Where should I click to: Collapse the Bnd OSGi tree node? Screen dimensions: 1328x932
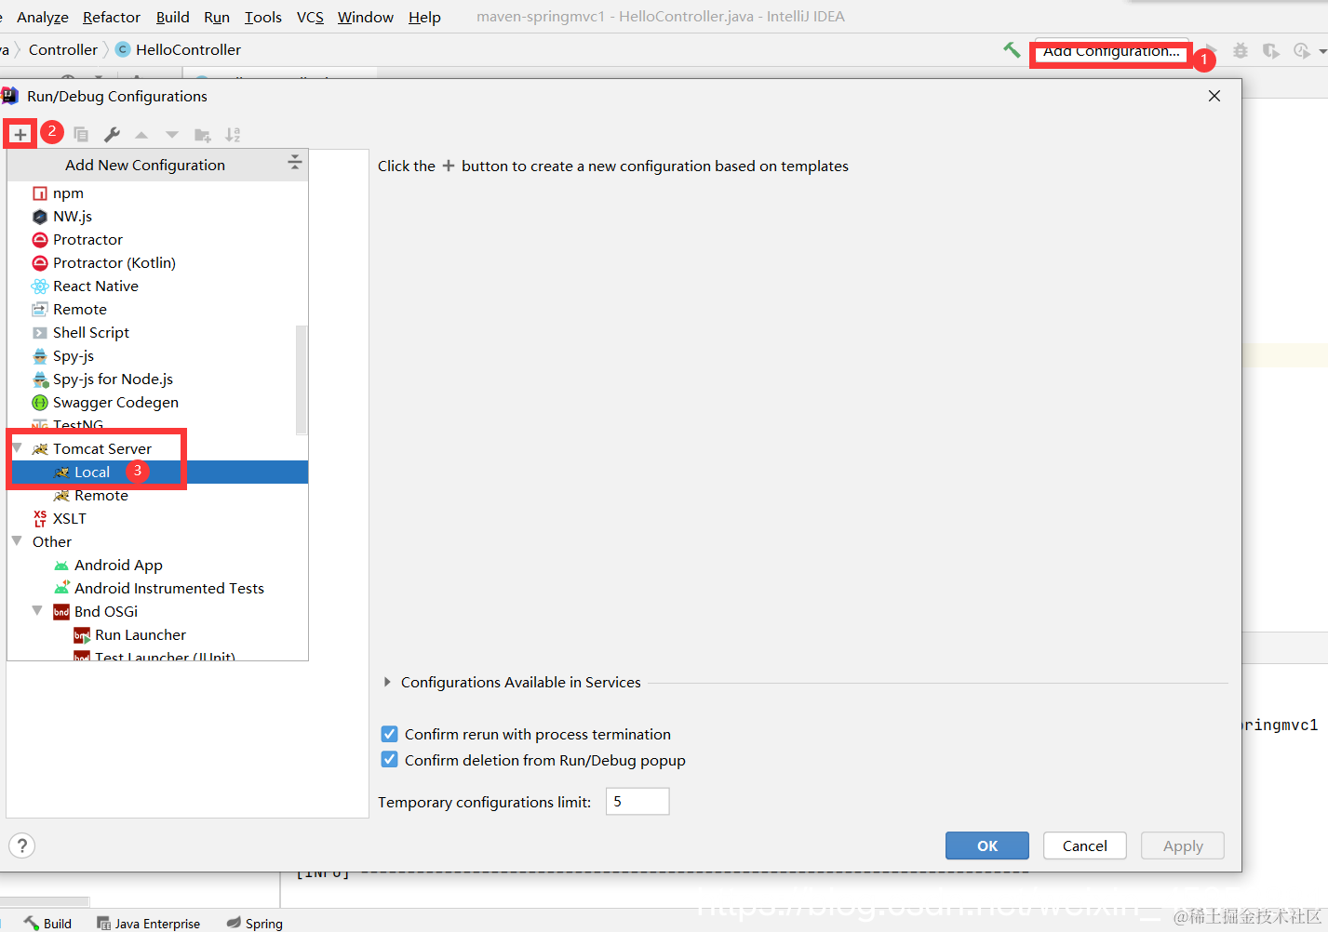point(37,610)
